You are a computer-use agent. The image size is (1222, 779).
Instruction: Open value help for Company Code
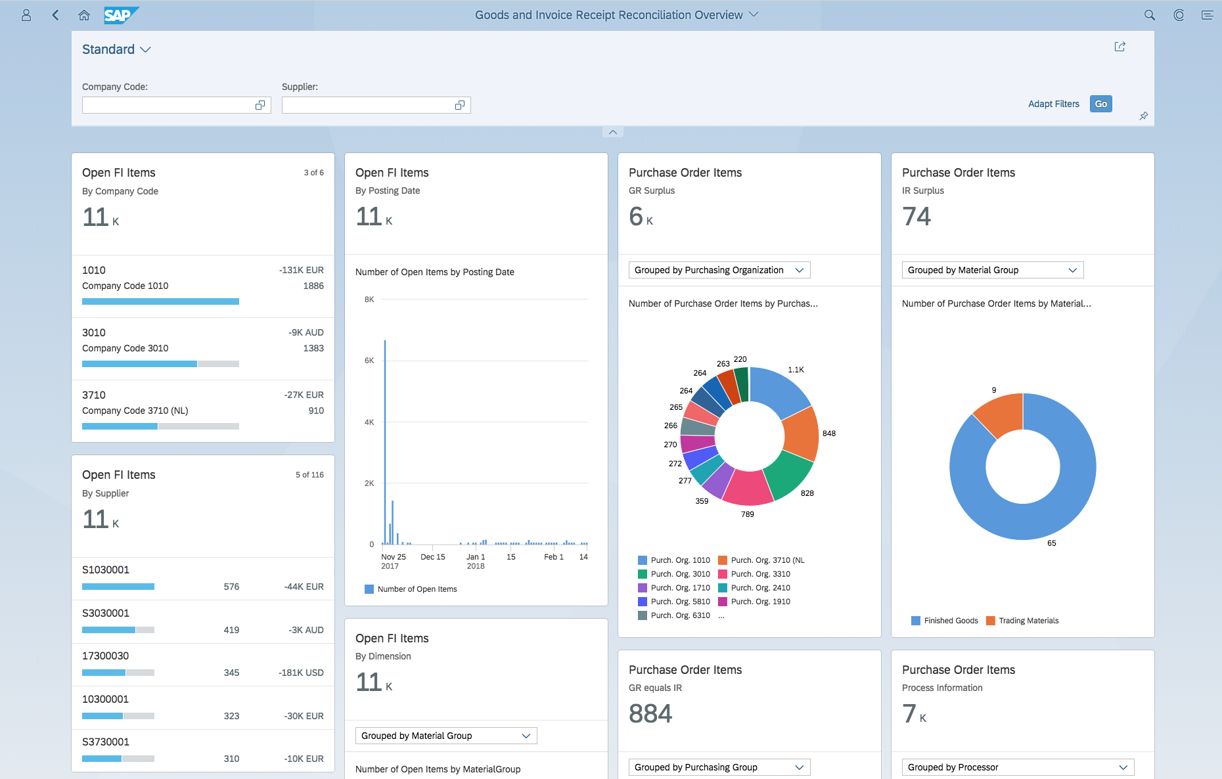point(260,105)
